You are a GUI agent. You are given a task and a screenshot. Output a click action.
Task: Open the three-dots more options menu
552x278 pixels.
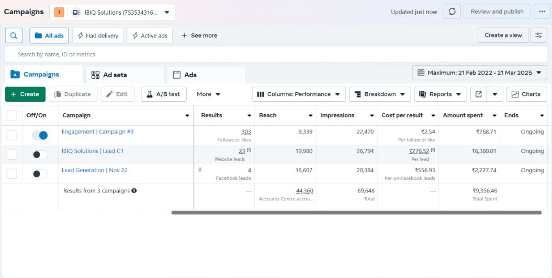click(x=542, y=11)
